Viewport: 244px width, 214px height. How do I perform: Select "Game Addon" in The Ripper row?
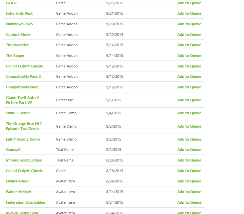pos(67,55)
